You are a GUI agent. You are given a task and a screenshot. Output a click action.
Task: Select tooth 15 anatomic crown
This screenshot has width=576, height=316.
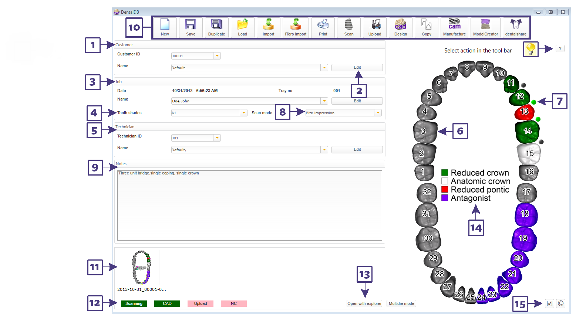[x=529, y=153]
